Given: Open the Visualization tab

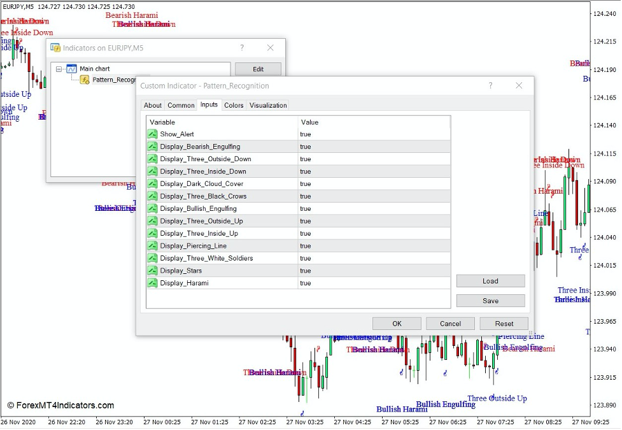Looking at the screenshot, I should [x=268, y=105].
